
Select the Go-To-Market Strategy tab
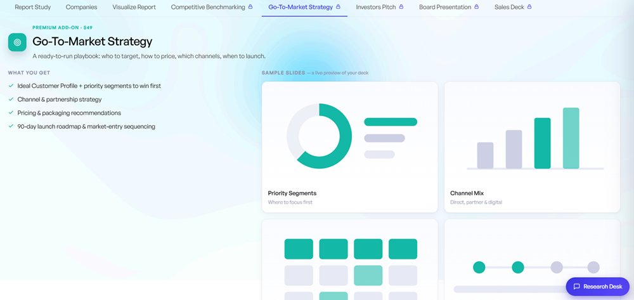coord(304,7)
